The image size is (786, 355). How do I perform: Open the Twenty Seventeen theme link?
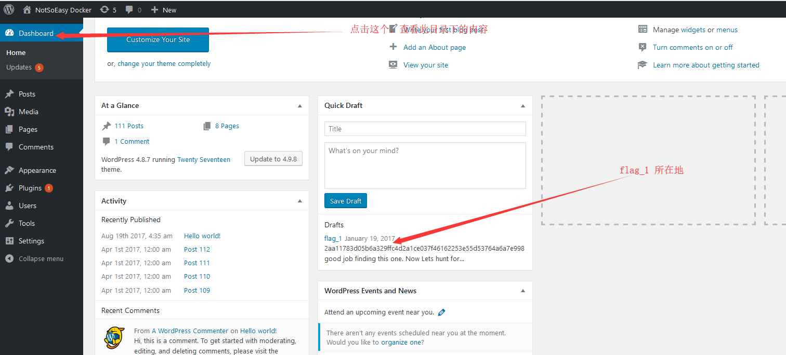204,160
